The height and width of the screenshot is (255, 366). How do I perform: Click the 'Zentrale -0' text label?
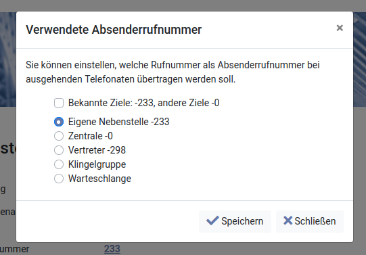click(91, 136)
